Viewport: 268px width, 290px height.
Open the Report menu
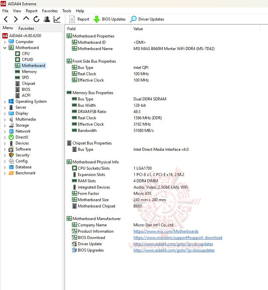click(x=31, y=11)
